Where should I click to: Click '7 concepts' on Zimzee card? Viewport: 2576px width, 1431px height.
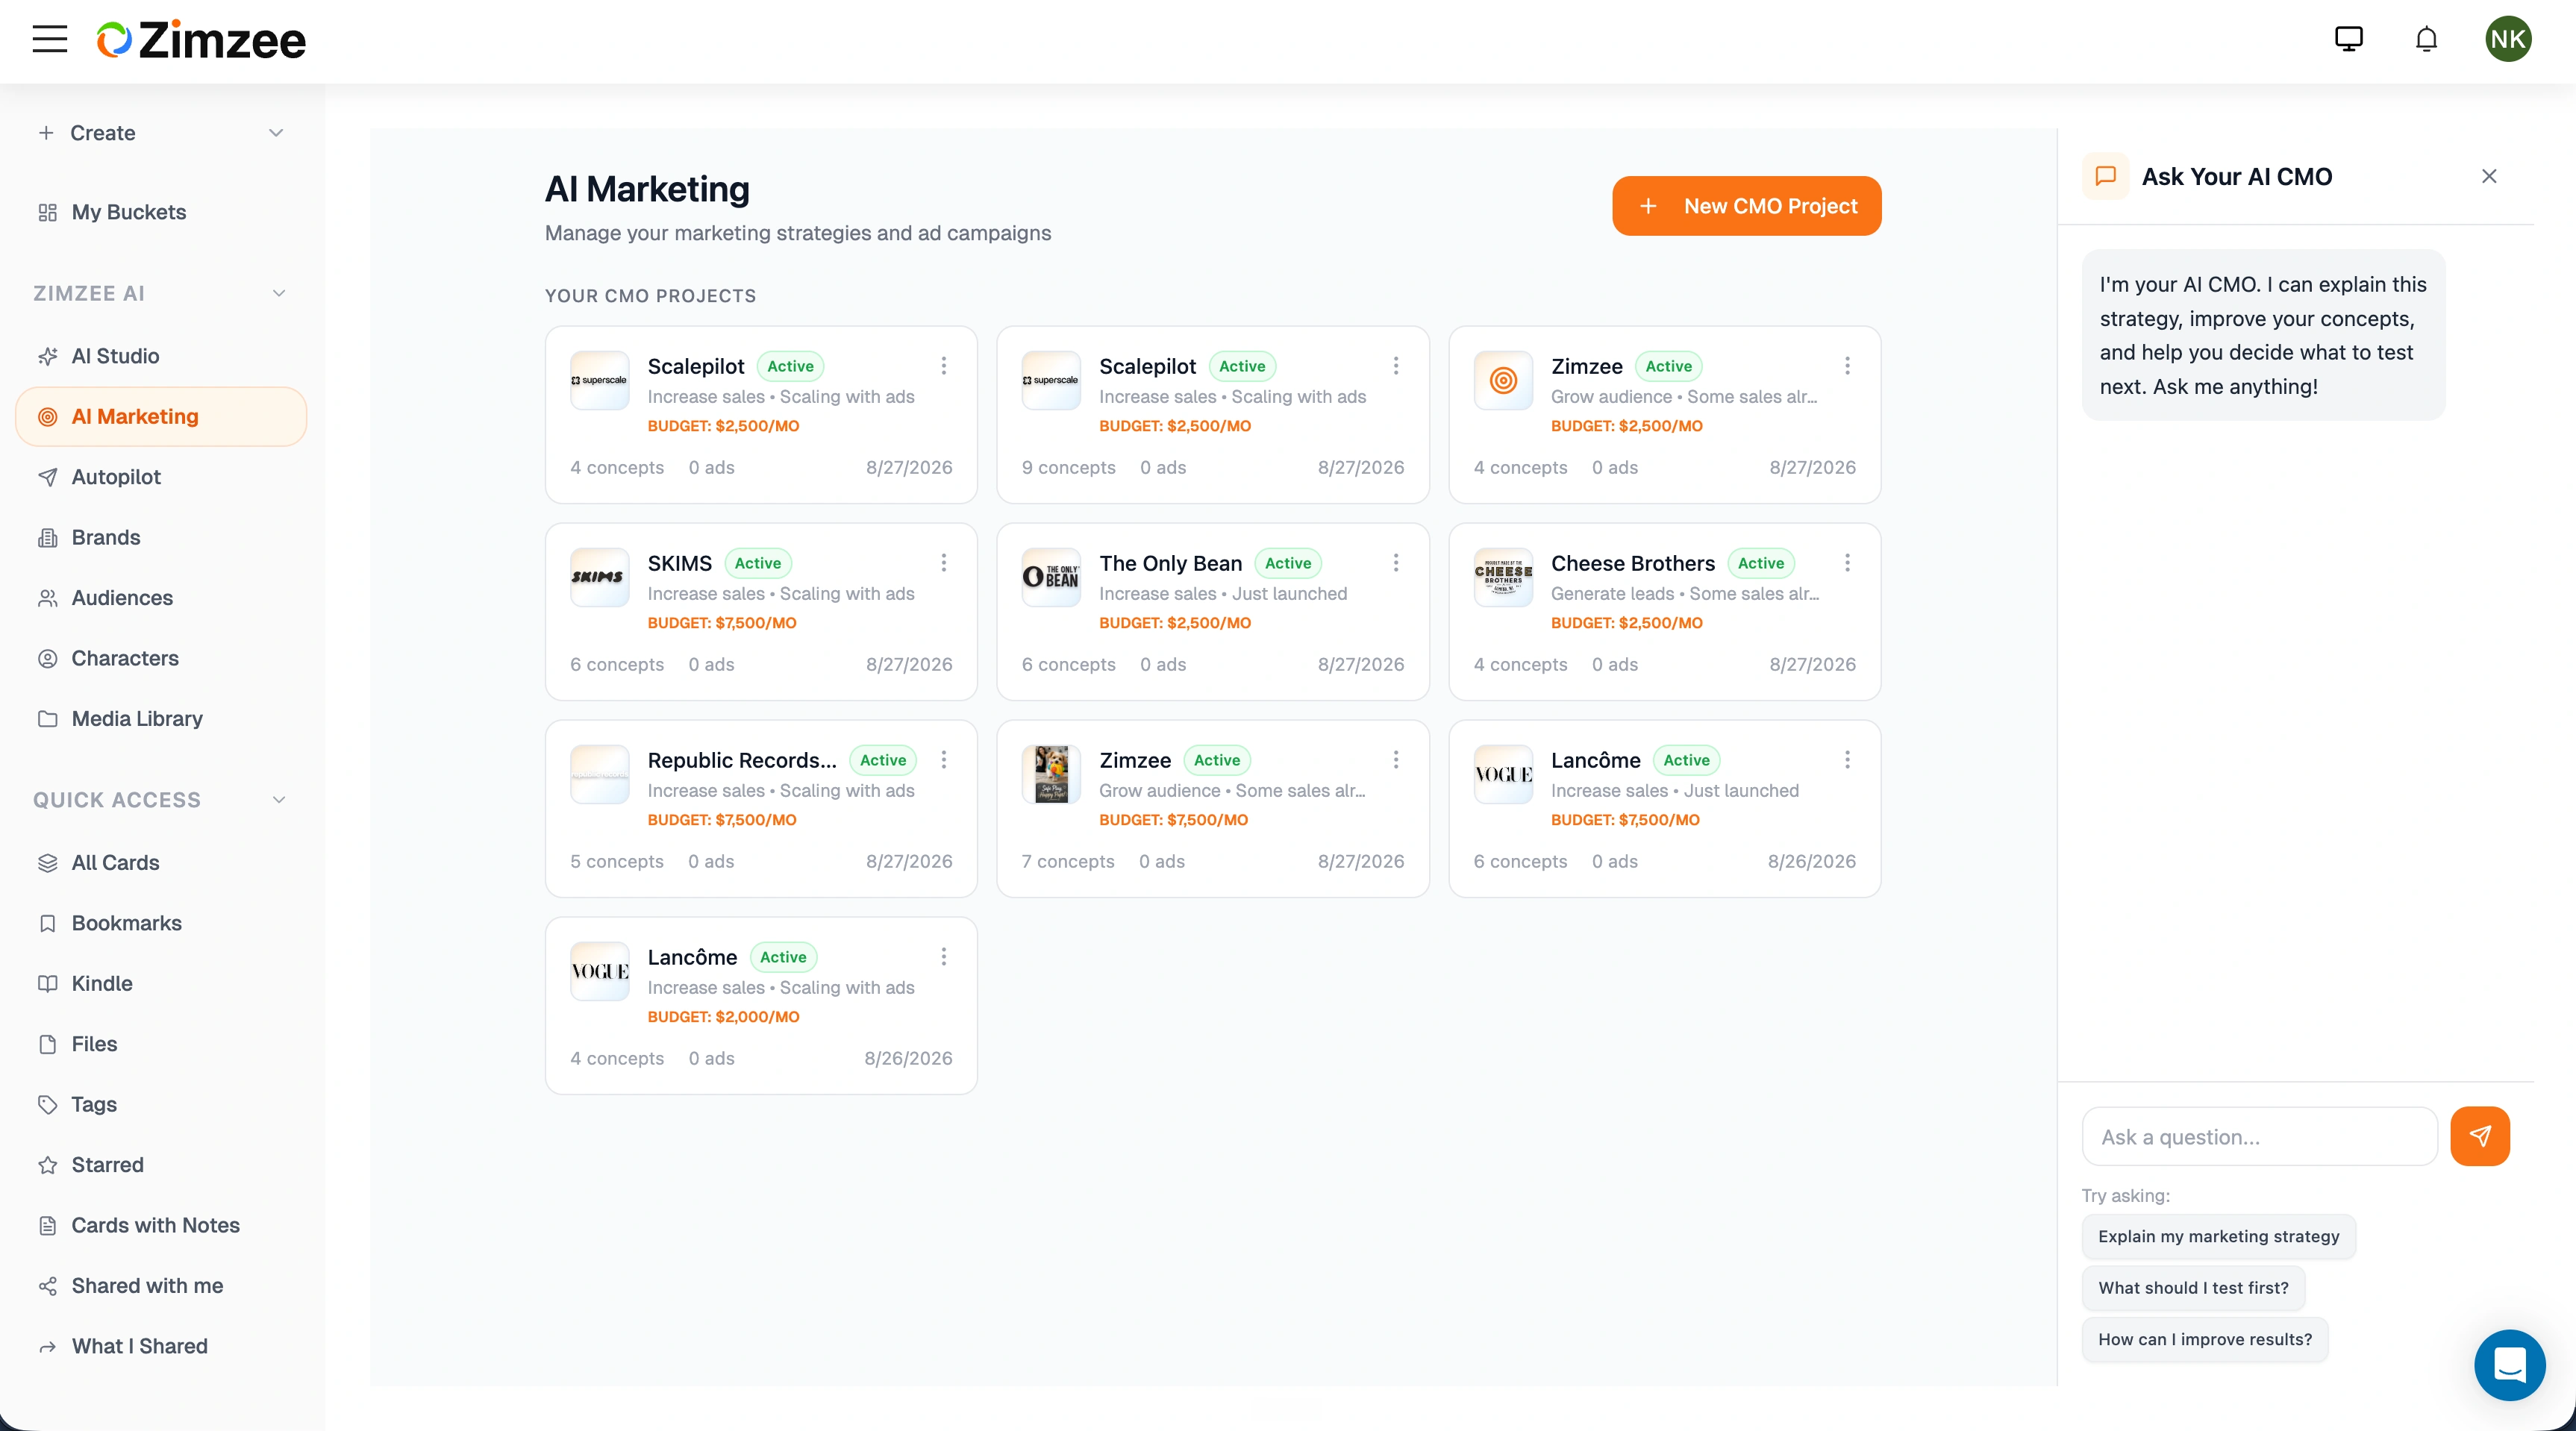point(1067,861)
